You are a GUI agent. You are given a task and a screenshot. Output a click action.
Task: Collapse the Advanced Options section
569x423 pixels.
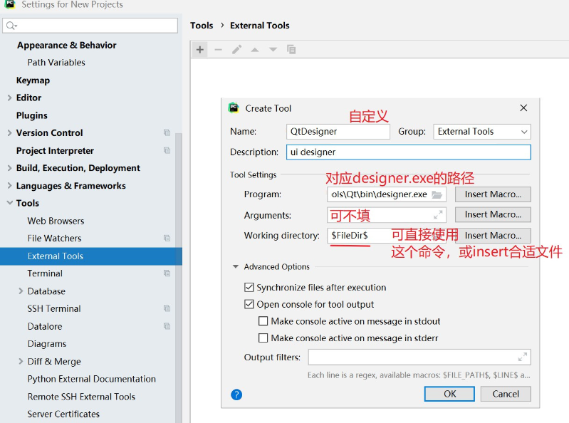coord(236,266)
